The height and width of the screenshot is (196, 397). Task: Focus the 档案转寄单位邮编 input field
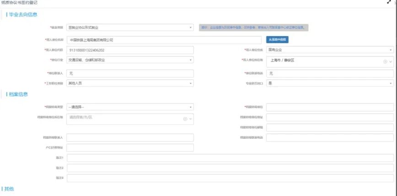(330, 127)
